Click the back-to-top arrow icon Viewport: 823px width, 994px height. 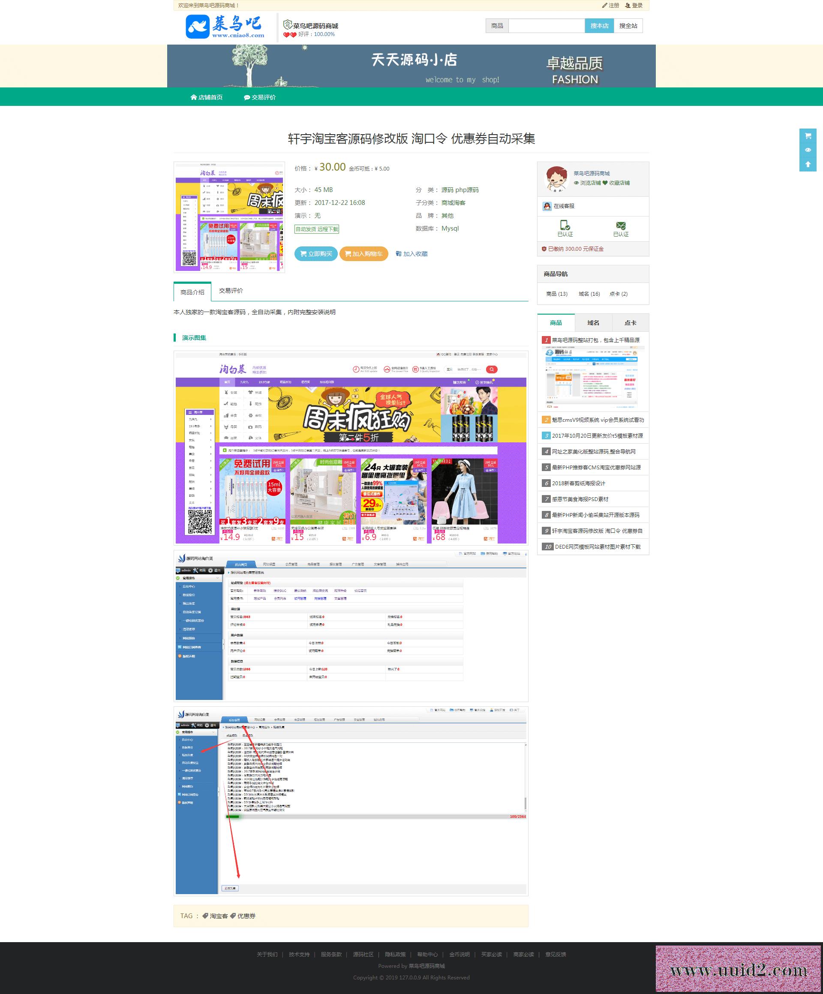tap(808, 164)
